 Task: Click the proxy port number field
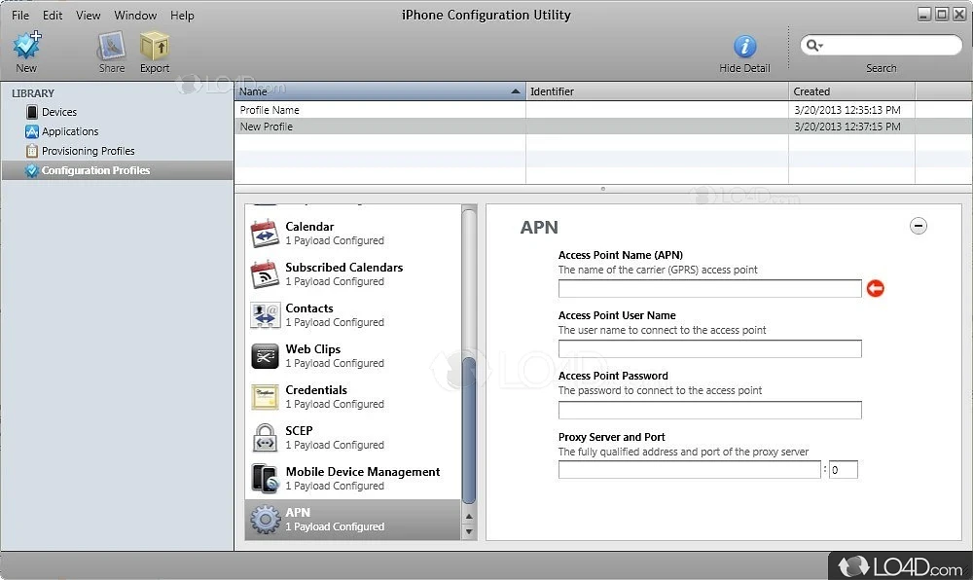843,470
